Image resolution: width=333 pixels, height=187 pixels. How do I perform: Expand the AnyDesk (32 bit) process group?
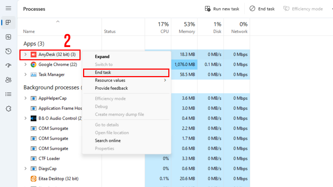(26, 55)
